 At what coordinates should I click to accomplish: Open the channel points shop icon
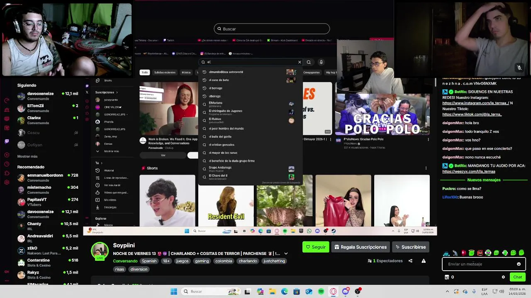pyautogui.click(x=447, y=277)
